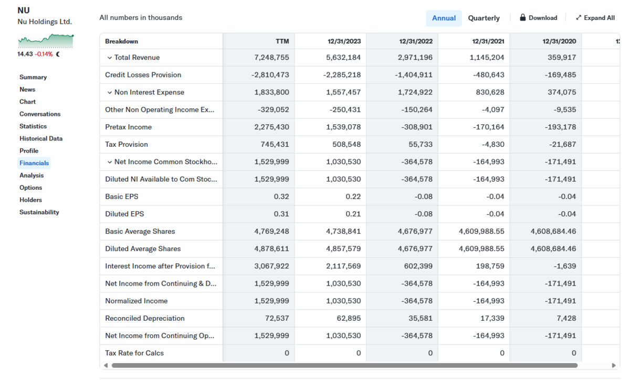Select the Pretax Income row label
Image resolution: width=630 pixels, height=380 pixels.
[128, 127]
